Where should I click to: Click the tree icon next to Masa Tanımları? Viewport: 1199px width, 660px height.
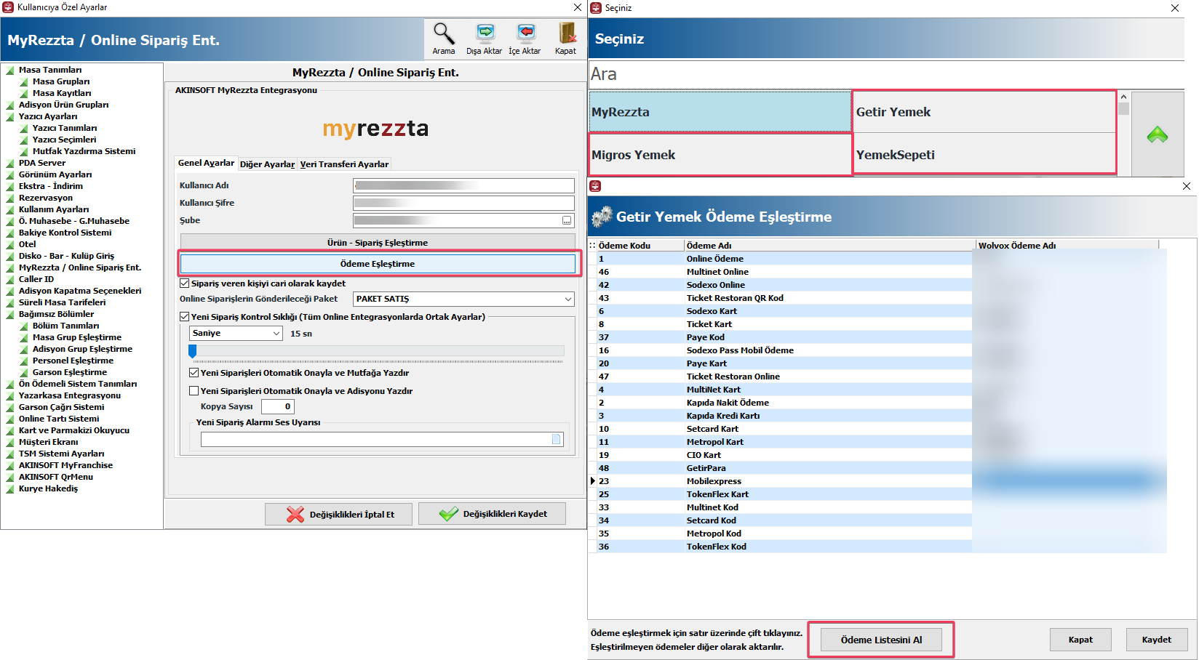coord(10,71)
